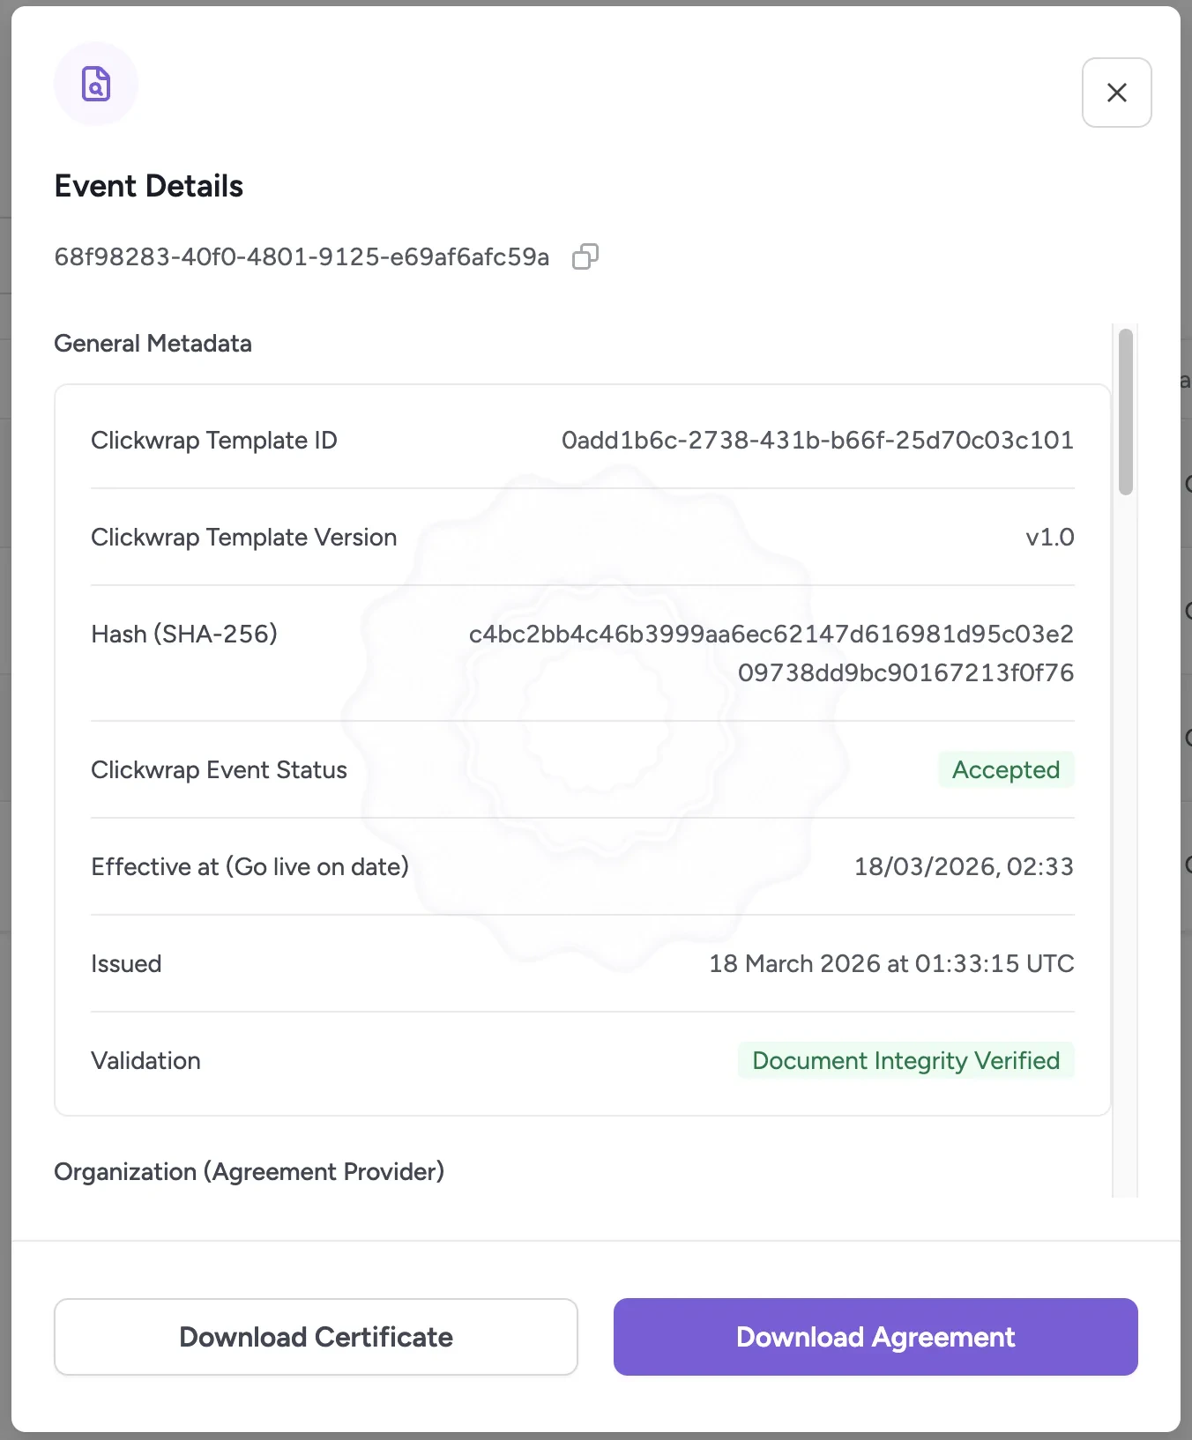This screenshot has width=1192, height=1440.
Task: Click the Accepted status badge
Action: [x=1005, y=769]
